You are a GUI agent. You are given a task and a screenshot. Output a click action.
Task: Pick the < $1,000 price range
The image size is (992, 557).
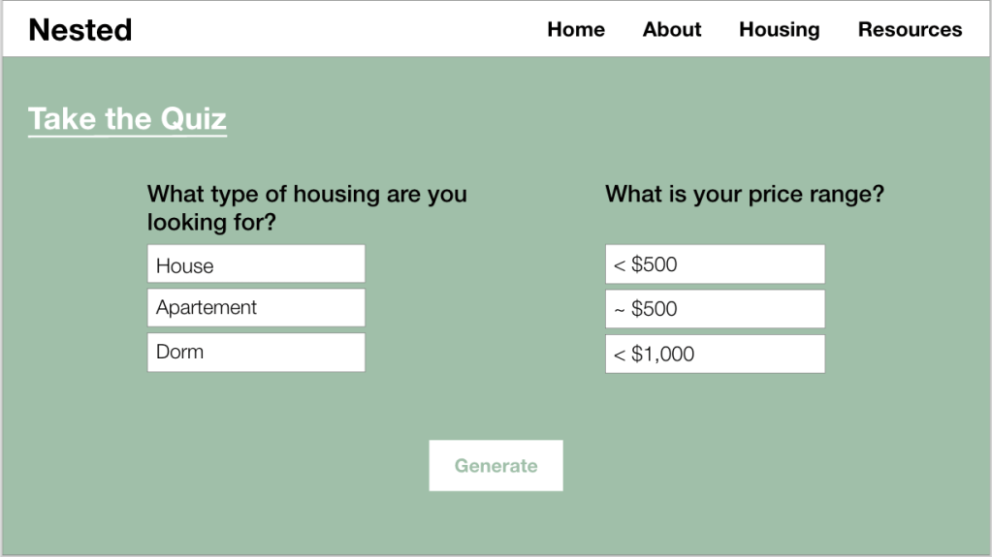click(x=715, y=354)
